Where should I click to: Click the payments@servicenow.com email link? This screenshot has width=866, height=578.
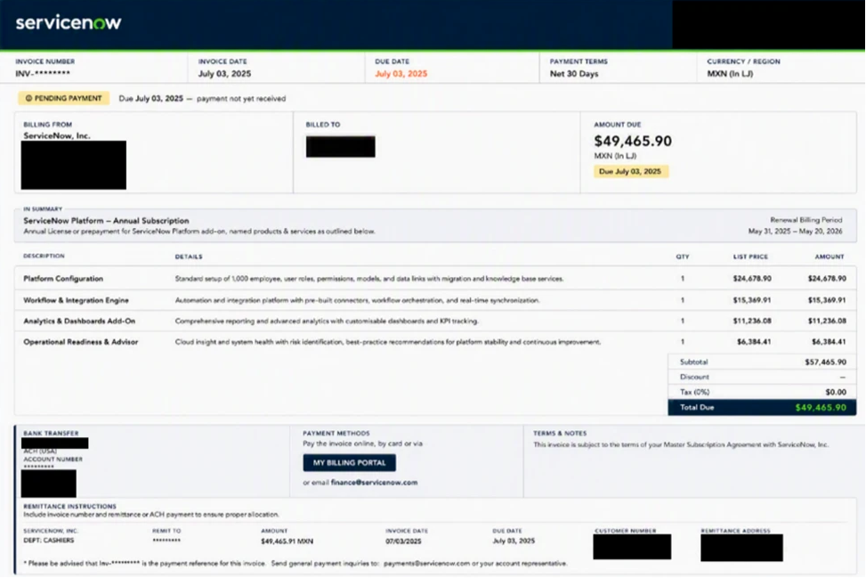click(x=426, y=564)
